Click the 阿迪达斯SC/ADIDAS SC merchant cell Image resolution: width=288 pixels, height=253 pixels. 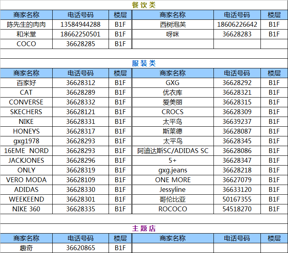(173, 151)
